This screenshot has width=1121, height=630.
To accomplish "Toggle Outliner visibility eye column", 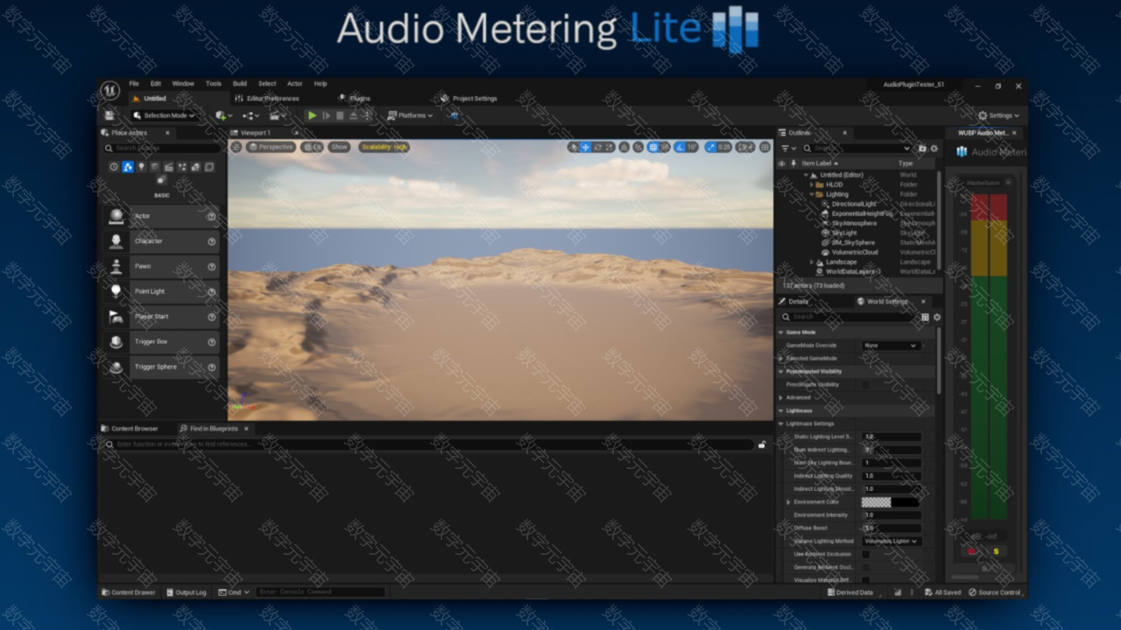I will click(x=782, y=163).
